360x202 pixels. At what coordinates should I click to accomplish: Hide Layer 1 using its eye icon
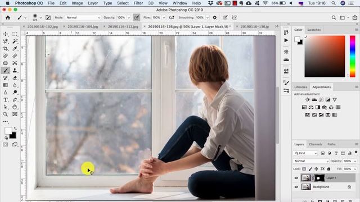(296, 178)
